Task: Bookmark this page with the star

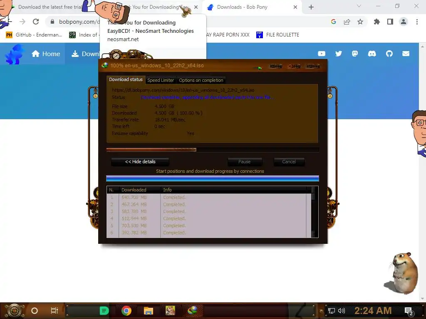Action: [360, 22]
